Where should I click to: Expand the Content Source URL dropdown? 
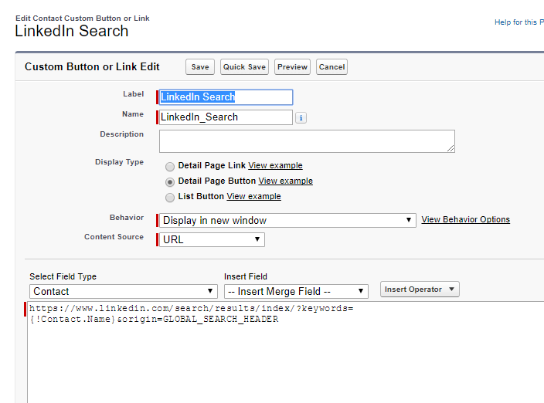click(212, 240)
